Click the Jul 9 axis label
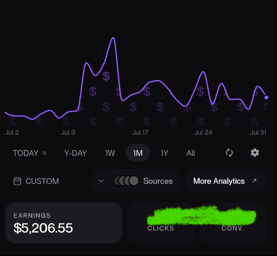277x256 pixels. (x=68, y=132)
